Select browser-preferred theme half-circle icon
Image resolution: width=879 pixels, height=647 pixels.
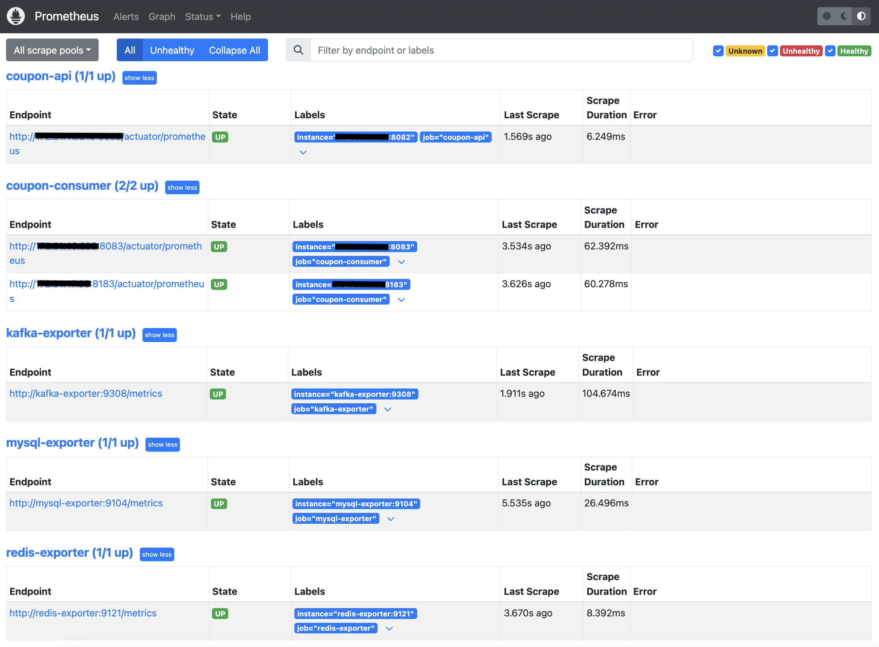point(861,16)
